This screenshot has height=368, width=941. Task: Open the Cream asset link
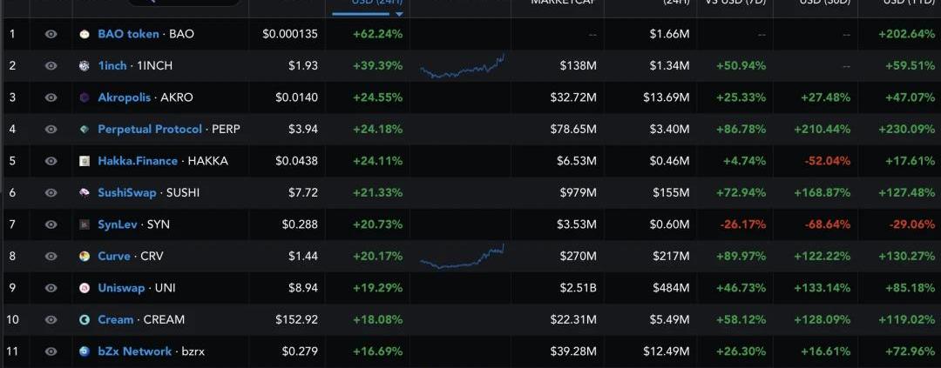116,320
